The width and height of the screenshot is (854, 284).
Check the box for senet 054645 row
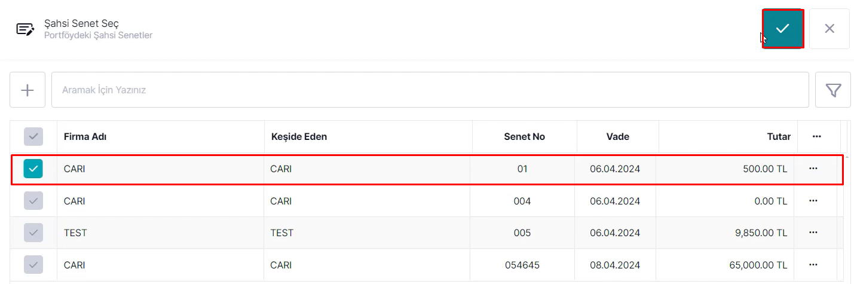coord(33,264)
